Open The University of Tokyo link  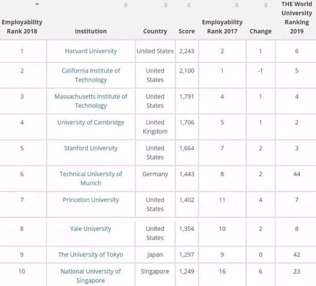pyautogui.click(x=91, y=254)
